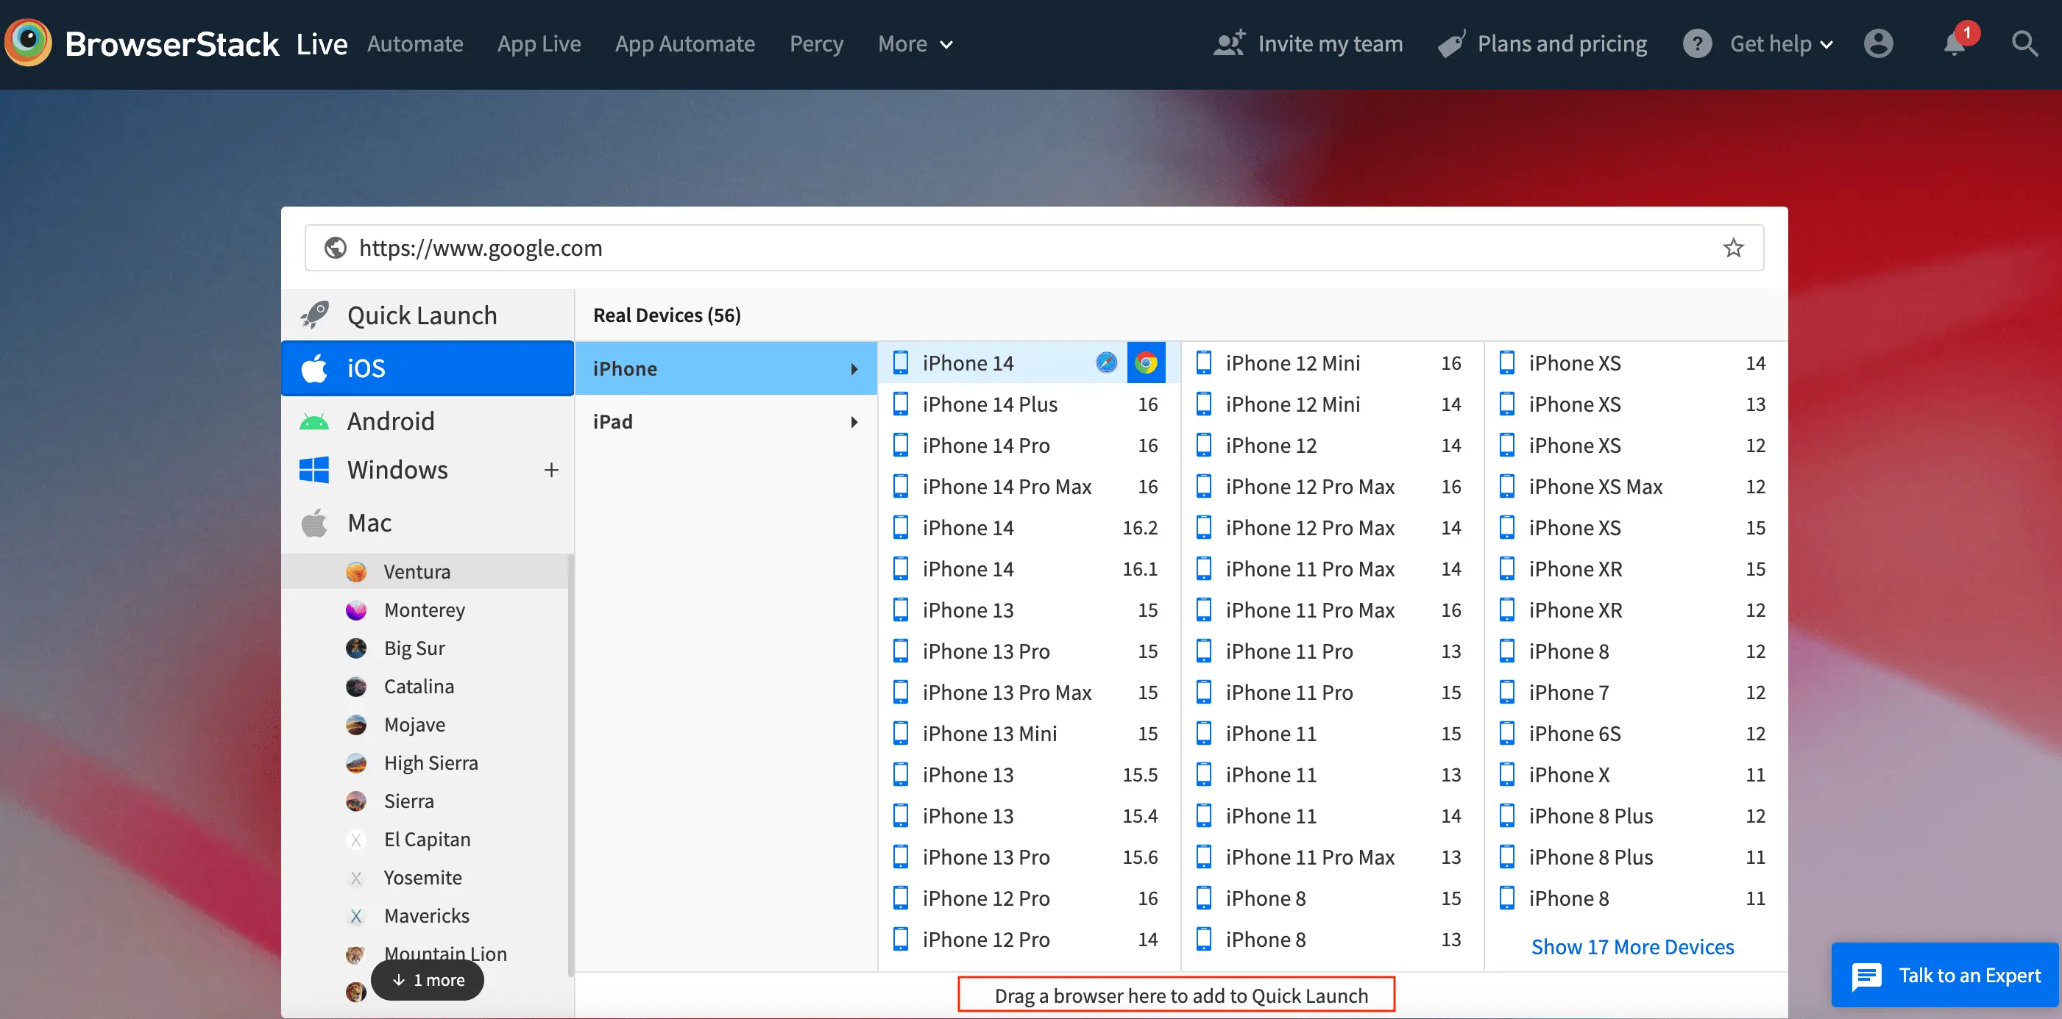Viewport: 2062px width, 1019px height.
Task: Click the Android robot icon
Action: pos(313,421)
